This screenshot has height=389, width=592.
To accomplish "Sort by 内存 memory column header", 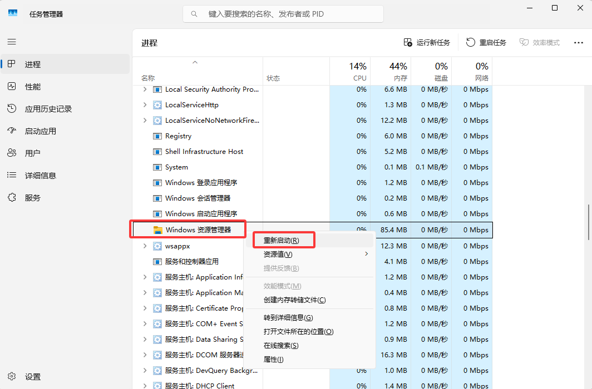I will [391, 71].
